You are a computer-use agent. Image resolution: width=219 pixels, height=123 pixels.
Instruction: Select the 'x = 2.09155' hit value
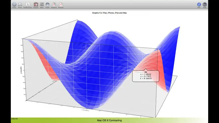(146, 74)
